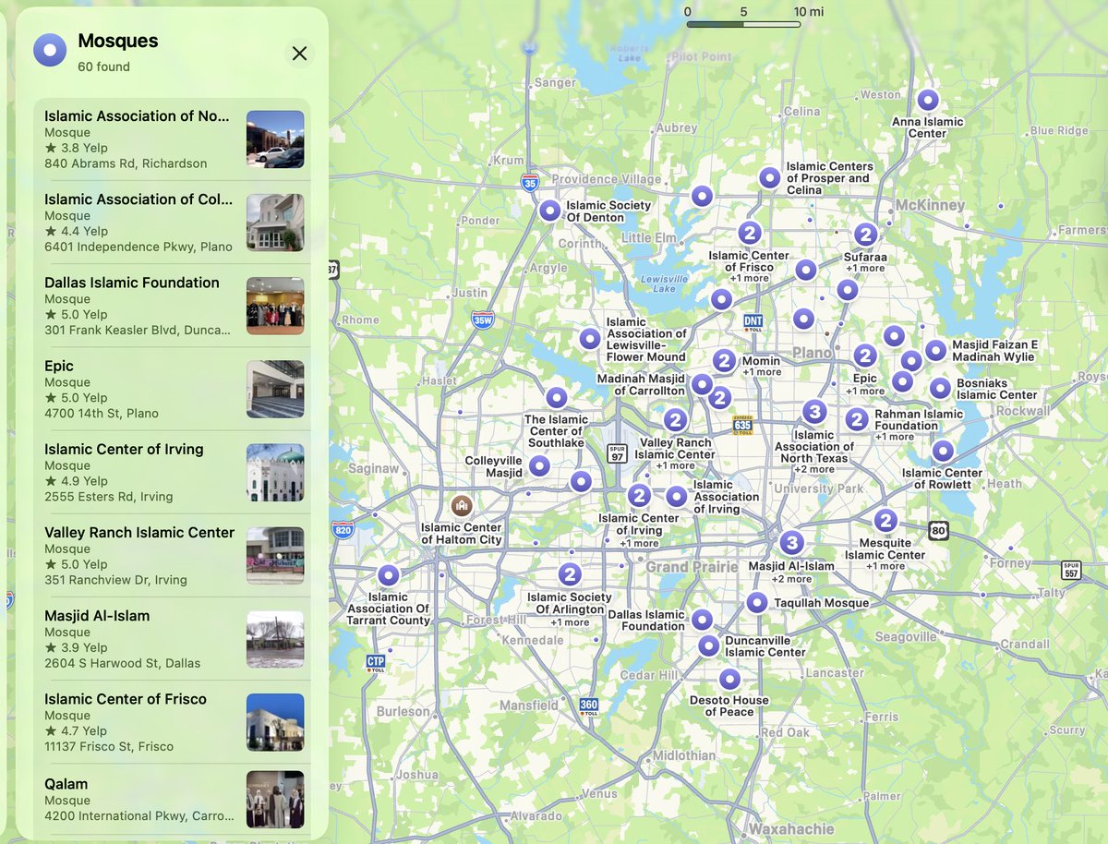Select Islamic Center of Frisco list entry
Viewport: 1108px width, 844px height.
click(x=174, y=721)
